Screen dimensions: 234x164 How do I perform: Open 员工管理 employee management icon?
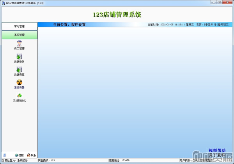19,45
